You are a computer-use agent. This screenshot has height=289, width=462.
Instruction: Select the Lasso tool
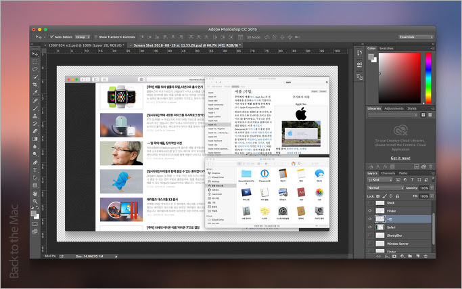34,69
